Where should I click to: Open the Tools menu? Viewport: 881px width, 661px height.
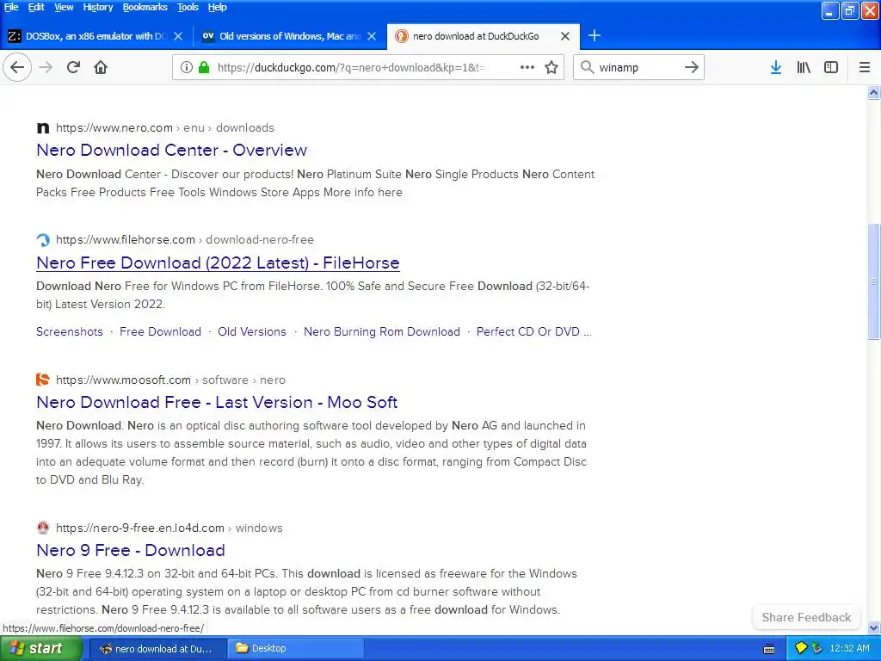pos(188,7)
